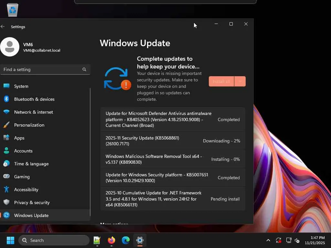Click the System monitor icon in sidebar
This screenshot has height=248, width=331.
point(6,86)
